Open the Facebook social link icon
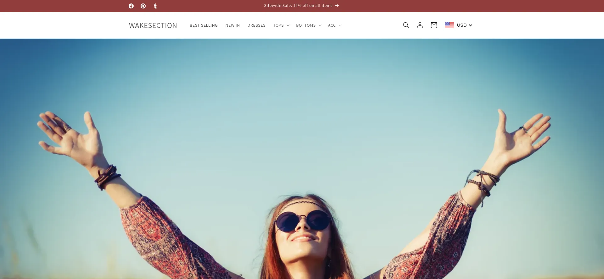Screen dimensions: 604x279 click(131, 6)
